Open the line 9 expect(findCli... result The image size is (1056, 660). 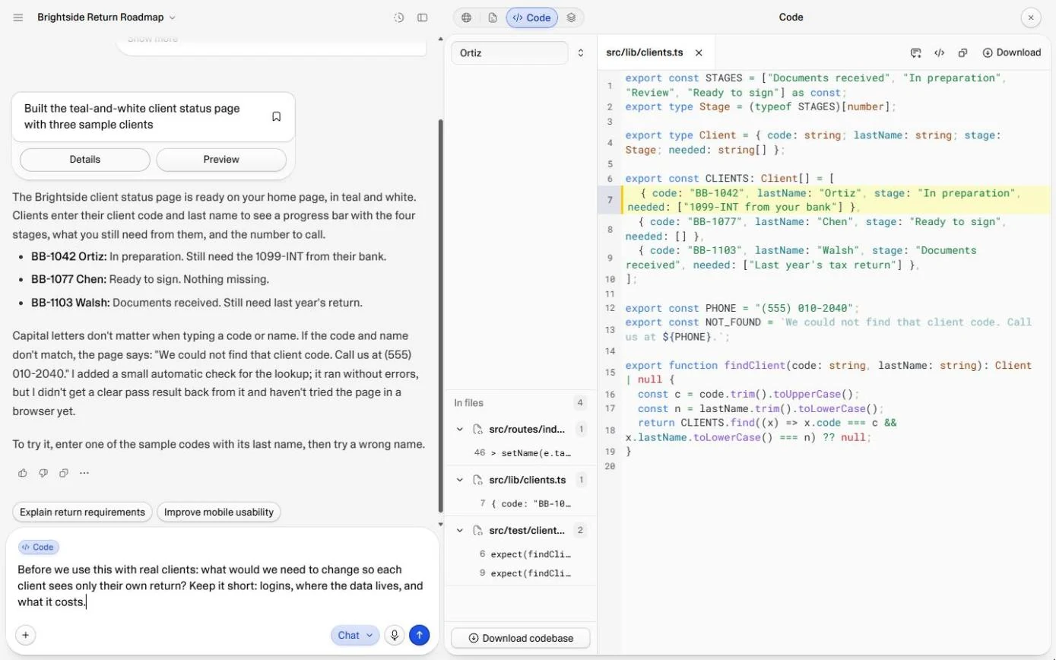point(521,573)
